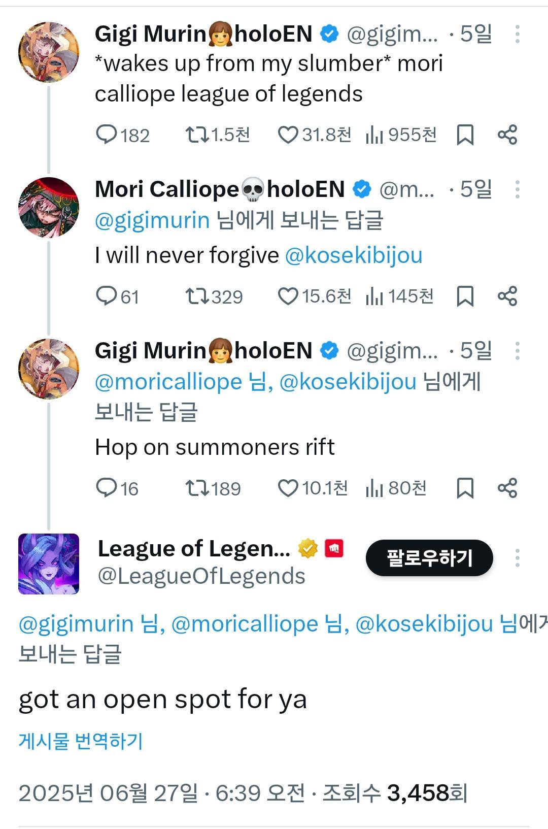
Task: View analytics of Mori Calliope's tweet 145천
Action: 374,296
